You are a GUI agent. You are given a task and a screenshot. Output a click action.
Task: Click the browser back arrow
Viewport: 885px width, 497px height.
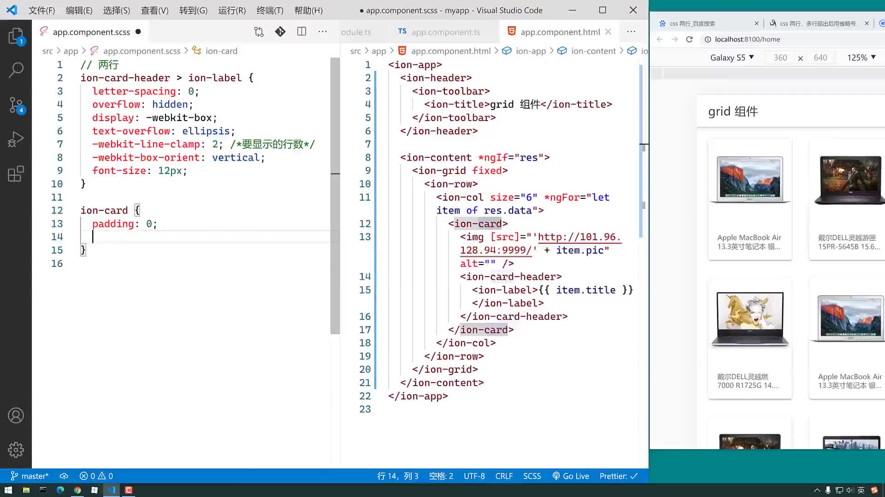click(660, 39)
